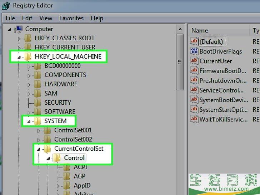Click the Registry Editor title bar icon
Image resolution: width=260 pixels, height=195 pixels.
tap(6, 6)
